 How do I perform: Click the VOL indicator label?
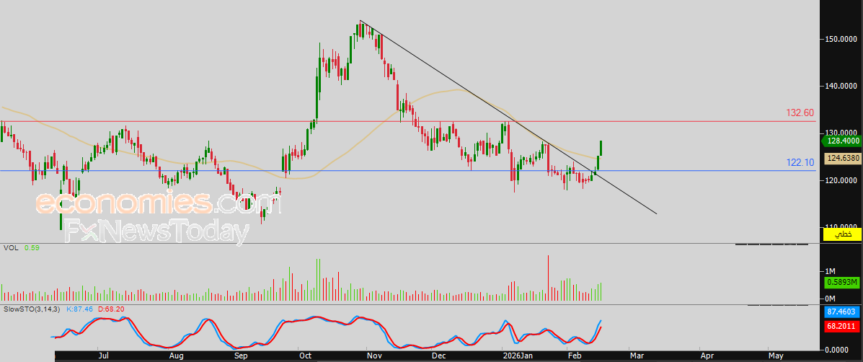click(x=12, y=247)
